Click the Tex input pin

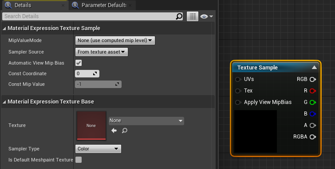pyautogui.click(x=238, y=91)
